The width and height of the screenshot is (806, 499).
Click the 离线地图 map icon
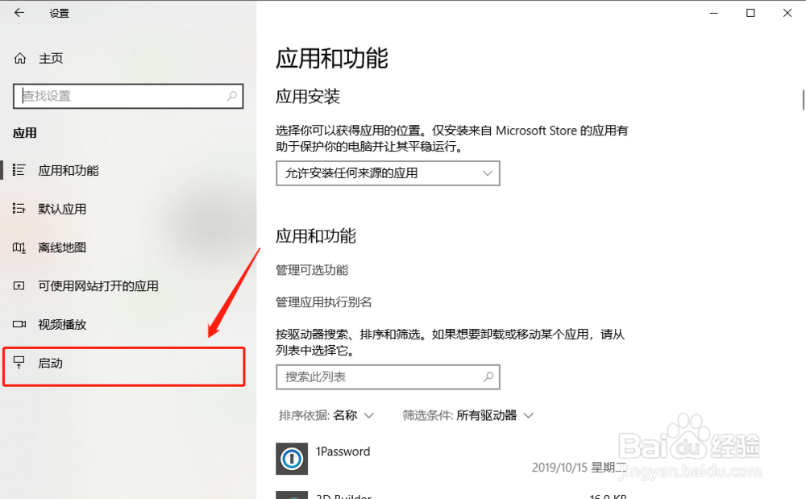point(19,247)
